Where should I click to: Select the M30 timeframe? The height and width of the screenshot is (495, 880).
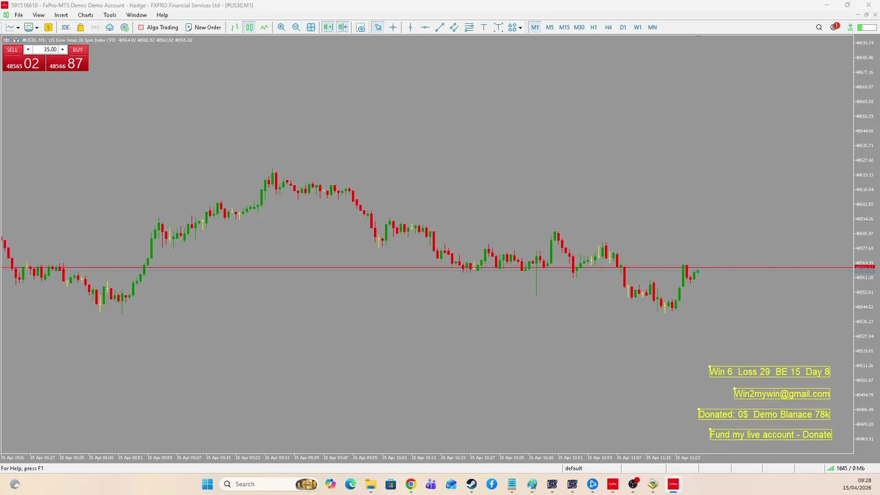click(579, 27)
